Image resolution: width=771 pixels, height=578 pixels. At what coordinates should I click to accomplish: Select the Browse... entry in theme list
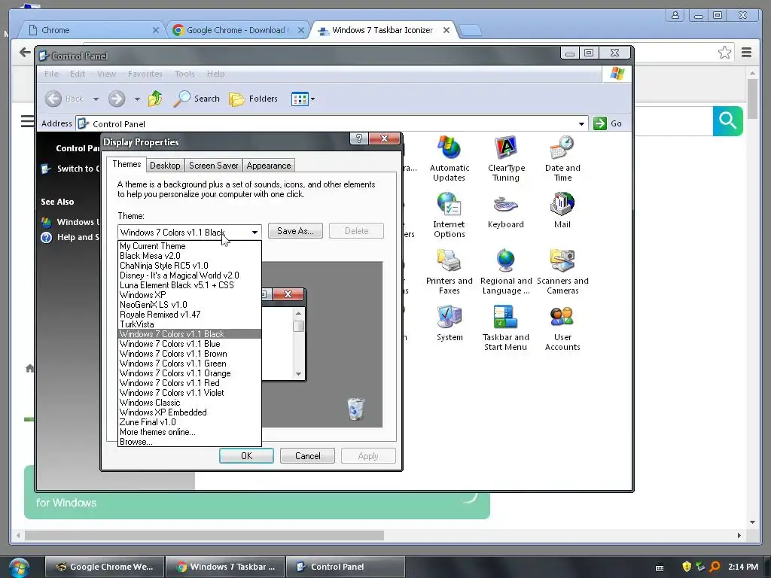[190, 442]
